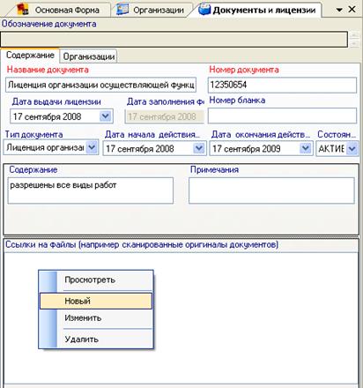Click the disabled Дата заполнения date field

165,116
